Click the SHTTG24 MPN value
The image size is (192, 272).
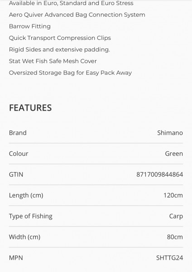[x=169, y=258]
